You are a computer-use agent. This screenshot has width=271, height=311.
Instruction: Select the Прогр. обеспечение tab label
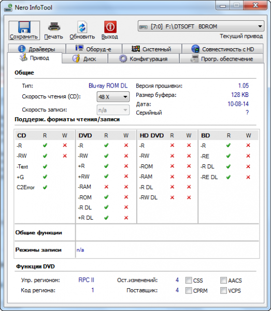[227, 59]
